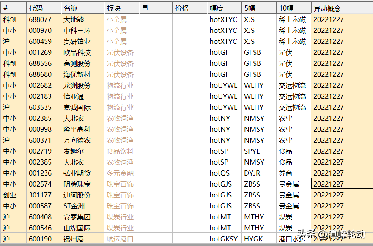
Task: Select stock code 001236
Action: [44, 173]
